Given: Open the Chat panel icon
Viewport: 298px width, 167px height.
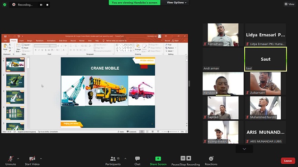Looking at the screenshot, I should point(137,158).
